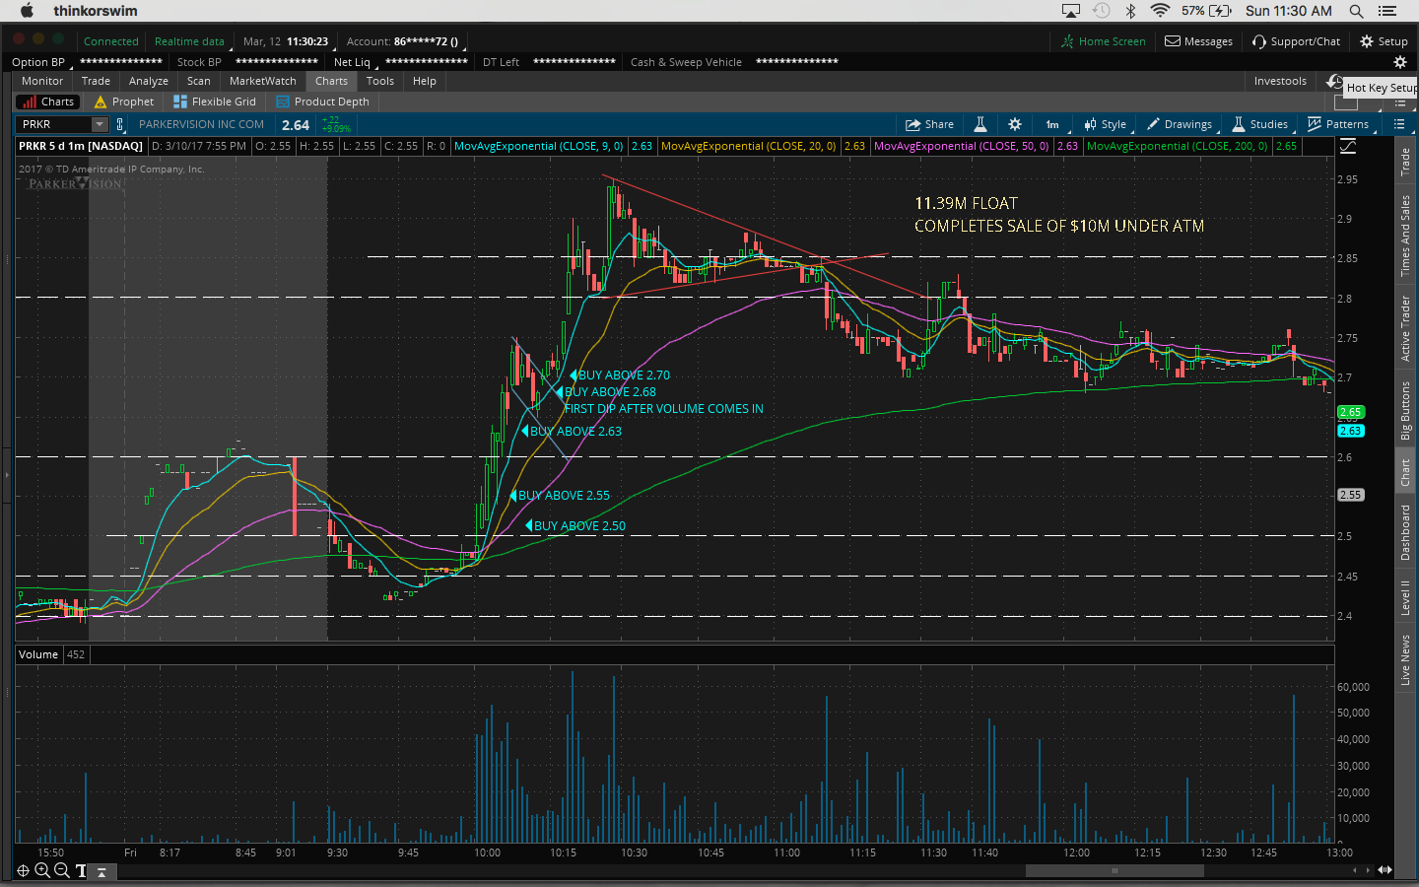Image resolution: width=1419 pixels, height=887 pixels.
Task: Open the 1m timeframe dropdown
Action: [x=1052, y=124]
